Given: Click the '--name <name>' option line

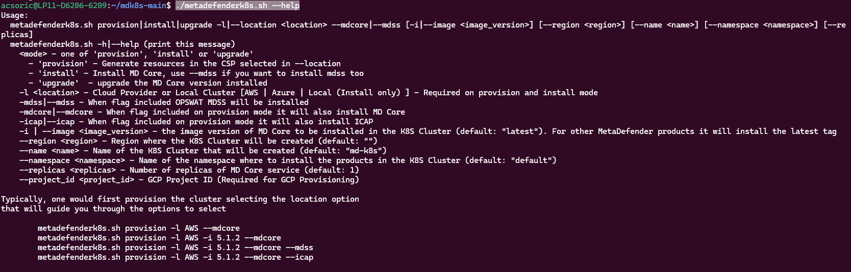Looking at the screenshot, I should [203, 151].
